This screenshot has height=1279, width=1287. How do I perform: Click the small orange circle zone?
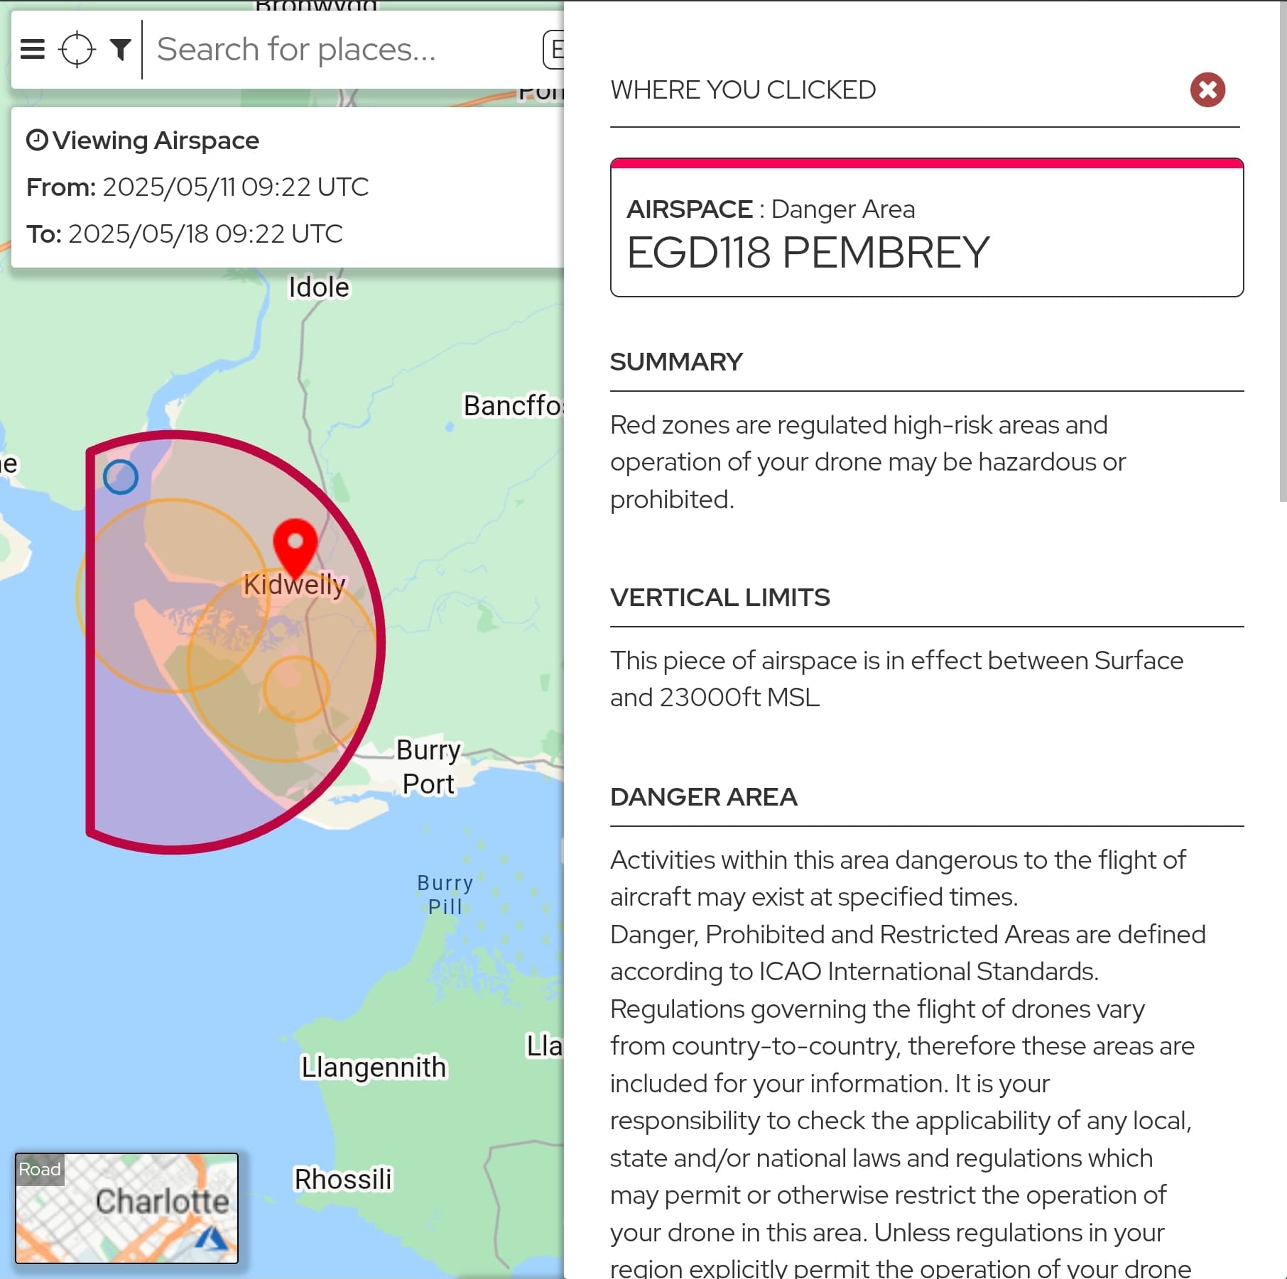(x=296, y=688)
